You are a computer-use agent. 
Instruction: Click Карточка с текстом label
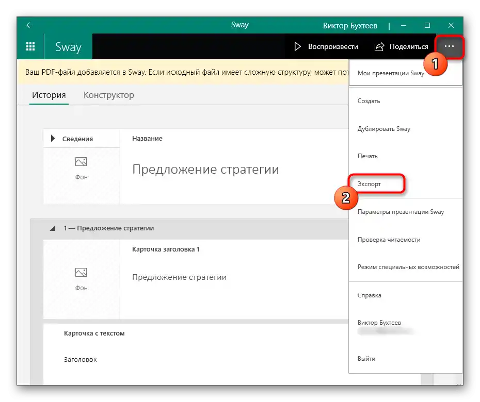[x=94, y=333]
